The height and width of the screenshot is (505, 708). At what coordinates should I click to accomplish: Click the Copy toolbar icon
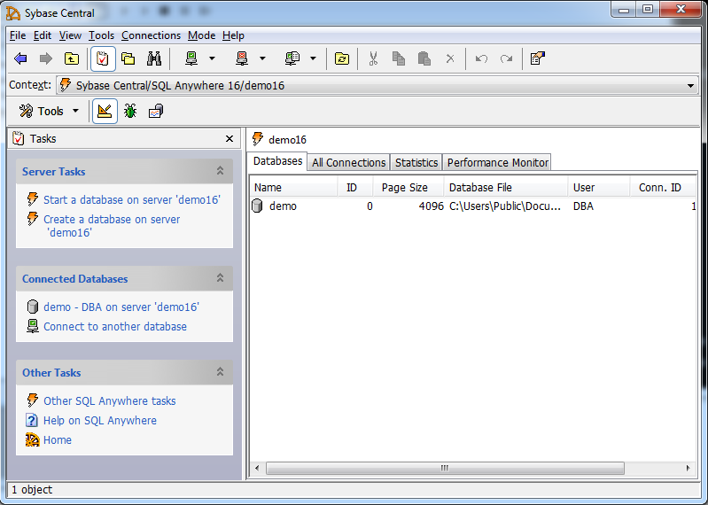(398, 58)
